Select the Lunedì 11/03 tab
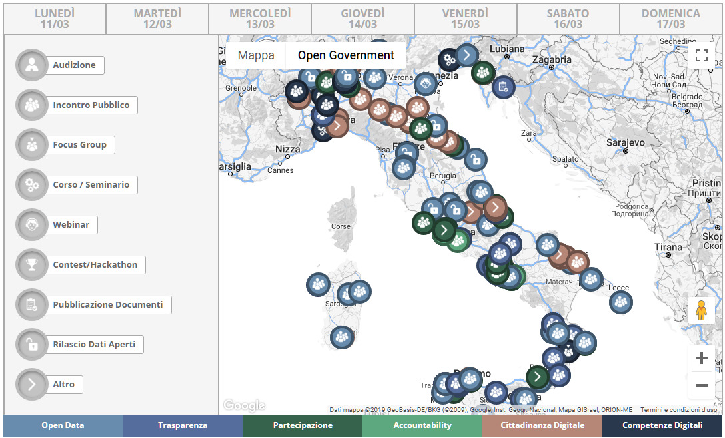This screenshot has height=438, width=725. pyautogui.click(x=55, y=19)
